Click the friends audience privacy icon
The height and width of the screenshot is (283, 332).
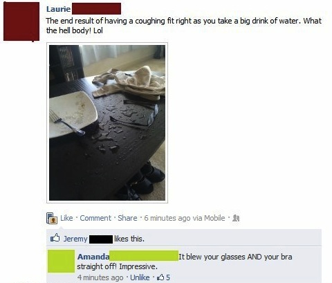236,218
